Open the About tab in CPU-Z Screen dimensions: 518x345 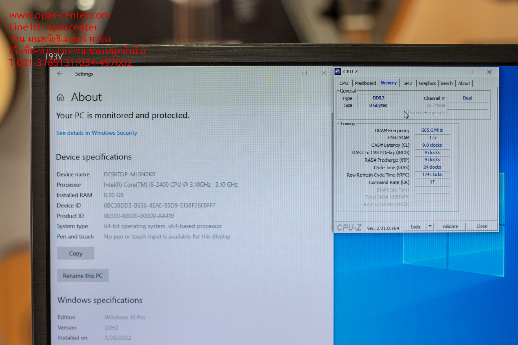pyautogui.click(x=464, y=83)
